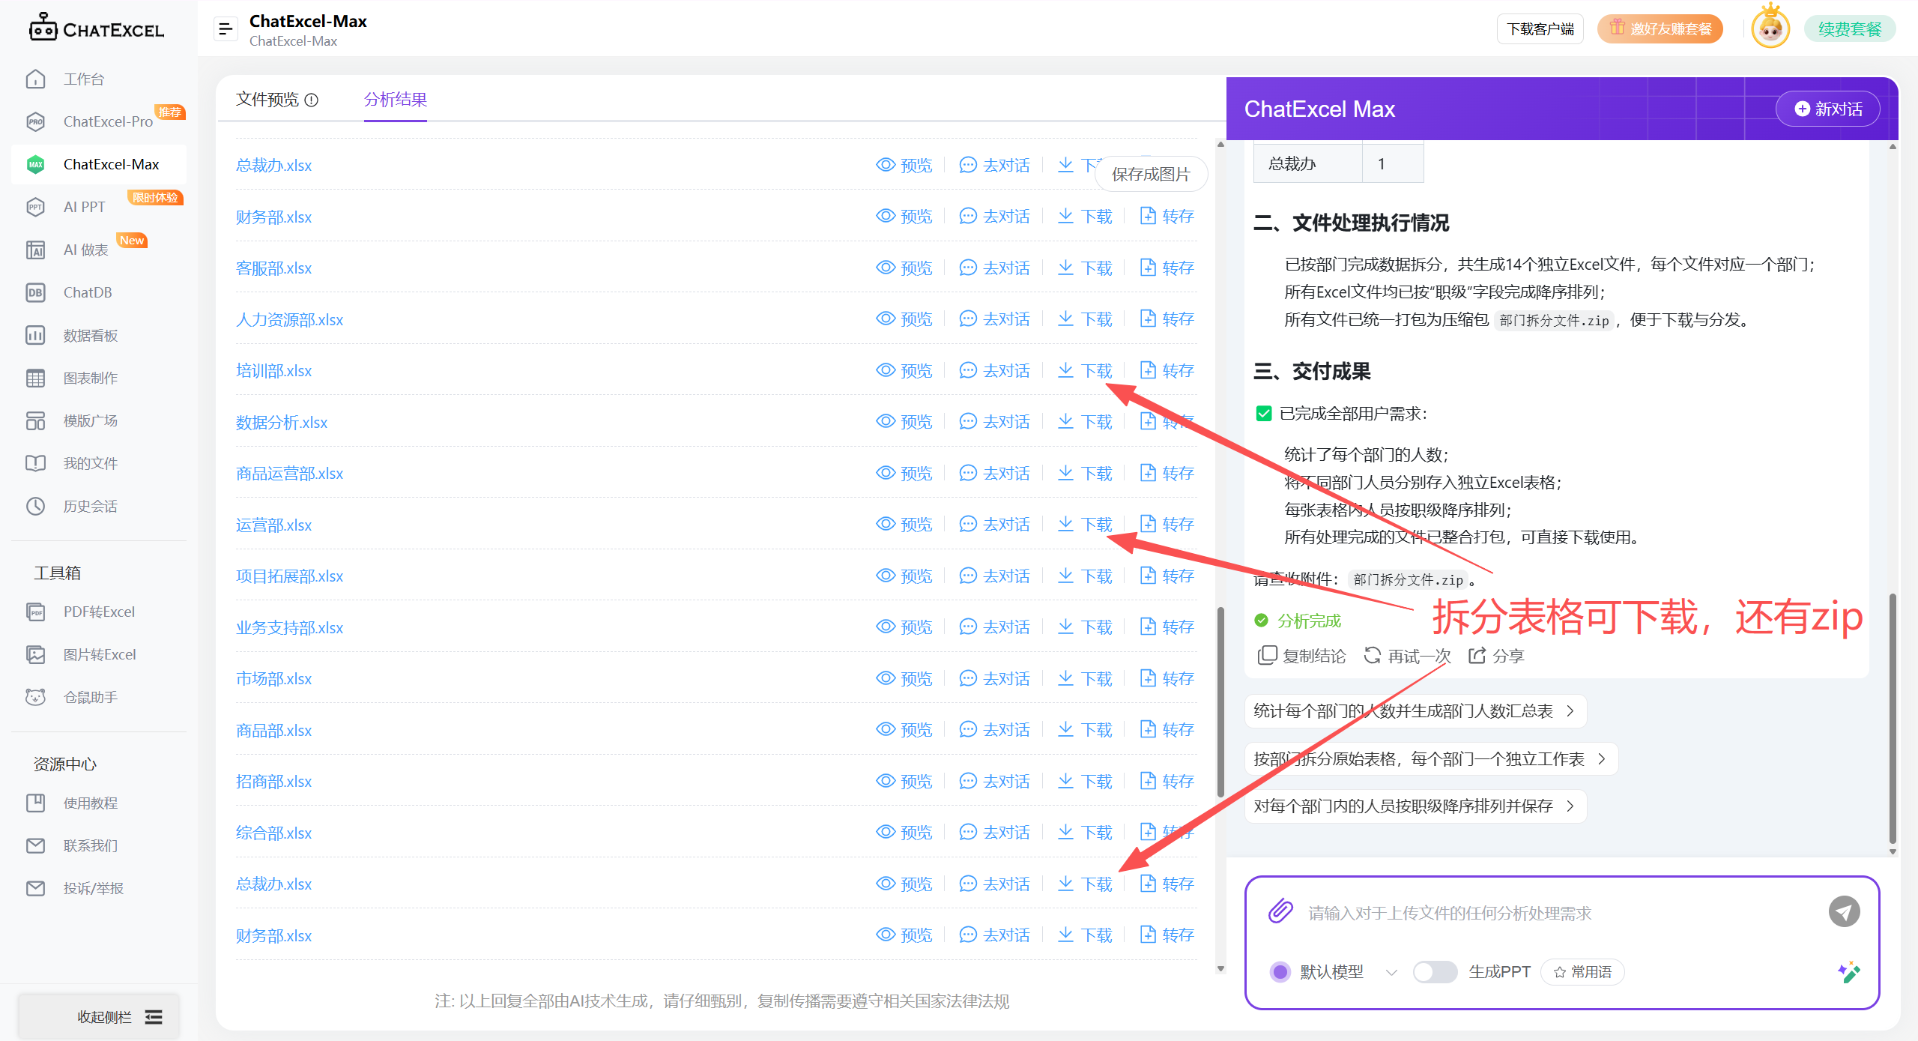Click the magic wand prompt optimize icon
This screenshot has width=1918, height=1041.
(x=1848, y=972)
